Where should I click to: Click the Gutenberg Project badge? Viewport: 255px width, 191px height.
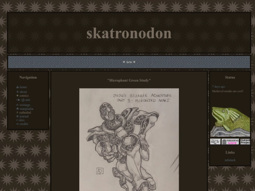pyautogui.click(x=245, y=141)
